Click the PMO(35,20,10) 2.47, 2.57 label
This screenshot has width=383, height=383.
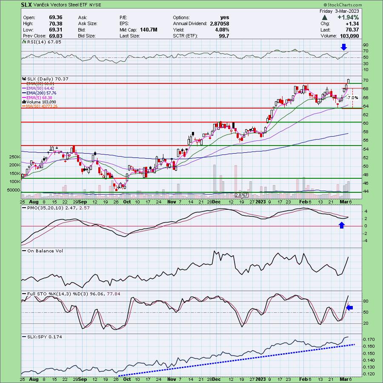[x=58, y=208]
